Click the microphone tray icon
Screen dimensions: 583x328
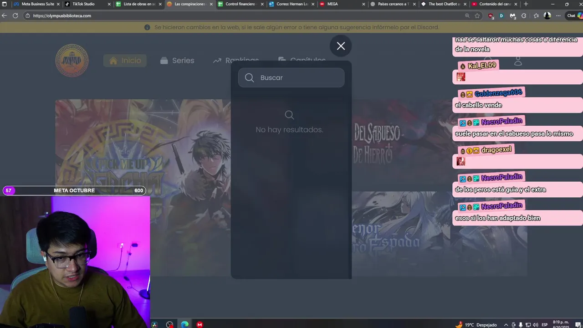[521, 325]
